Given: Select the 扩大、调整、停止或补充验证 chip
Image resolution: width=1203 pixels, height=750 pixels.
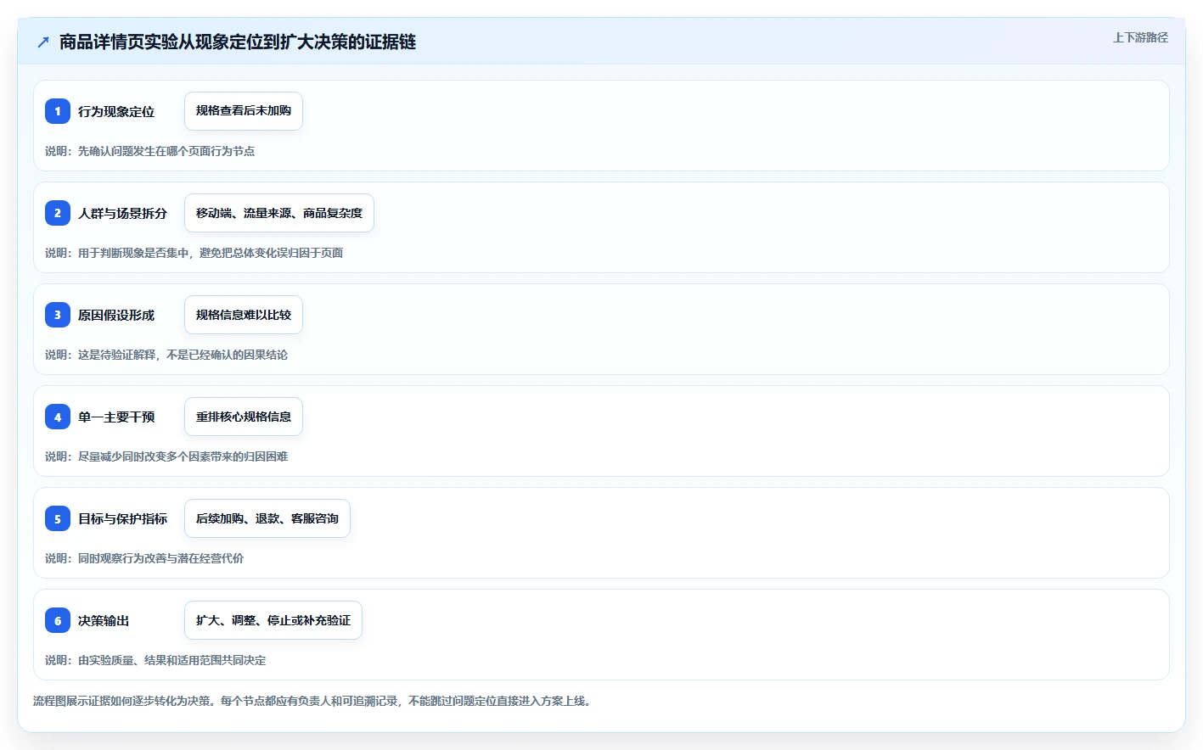Looking at the screenshot, I should [273, 620].
